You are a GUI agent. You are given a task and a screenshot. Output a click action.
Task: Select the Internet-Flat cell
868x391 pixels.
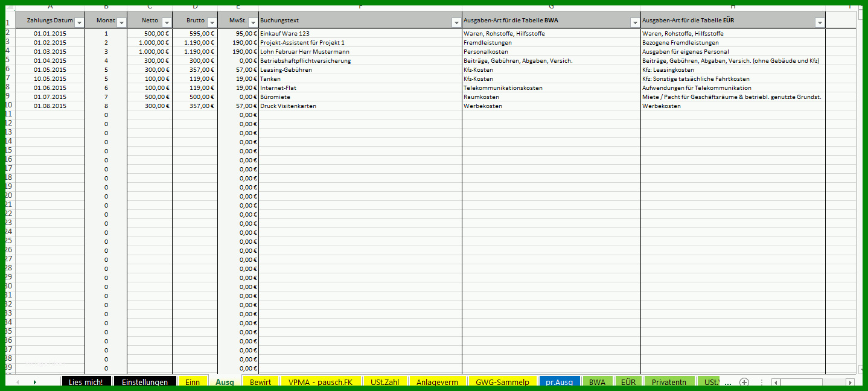(x=360, y=88)
